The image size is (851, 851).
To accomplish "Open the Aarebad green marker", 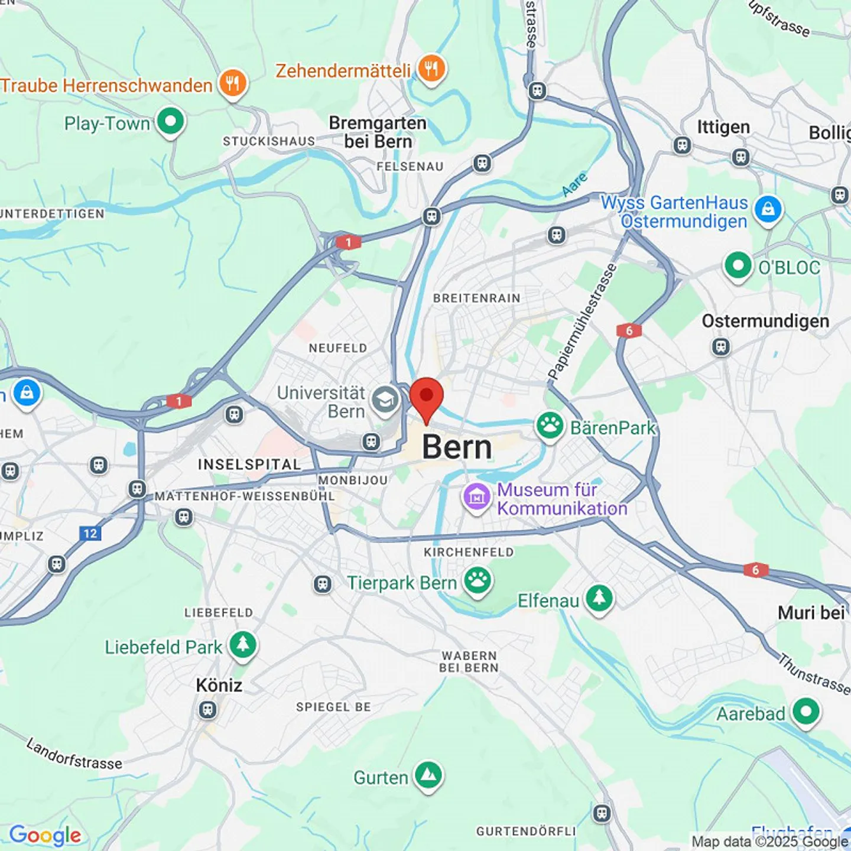I will click(806, 712).
